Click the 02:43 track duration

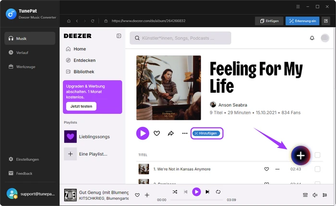coord(296,169)
